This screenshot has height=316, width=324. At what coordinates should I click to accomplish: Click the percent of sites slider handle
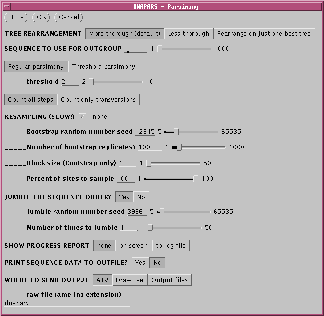(x=196, y=179)
